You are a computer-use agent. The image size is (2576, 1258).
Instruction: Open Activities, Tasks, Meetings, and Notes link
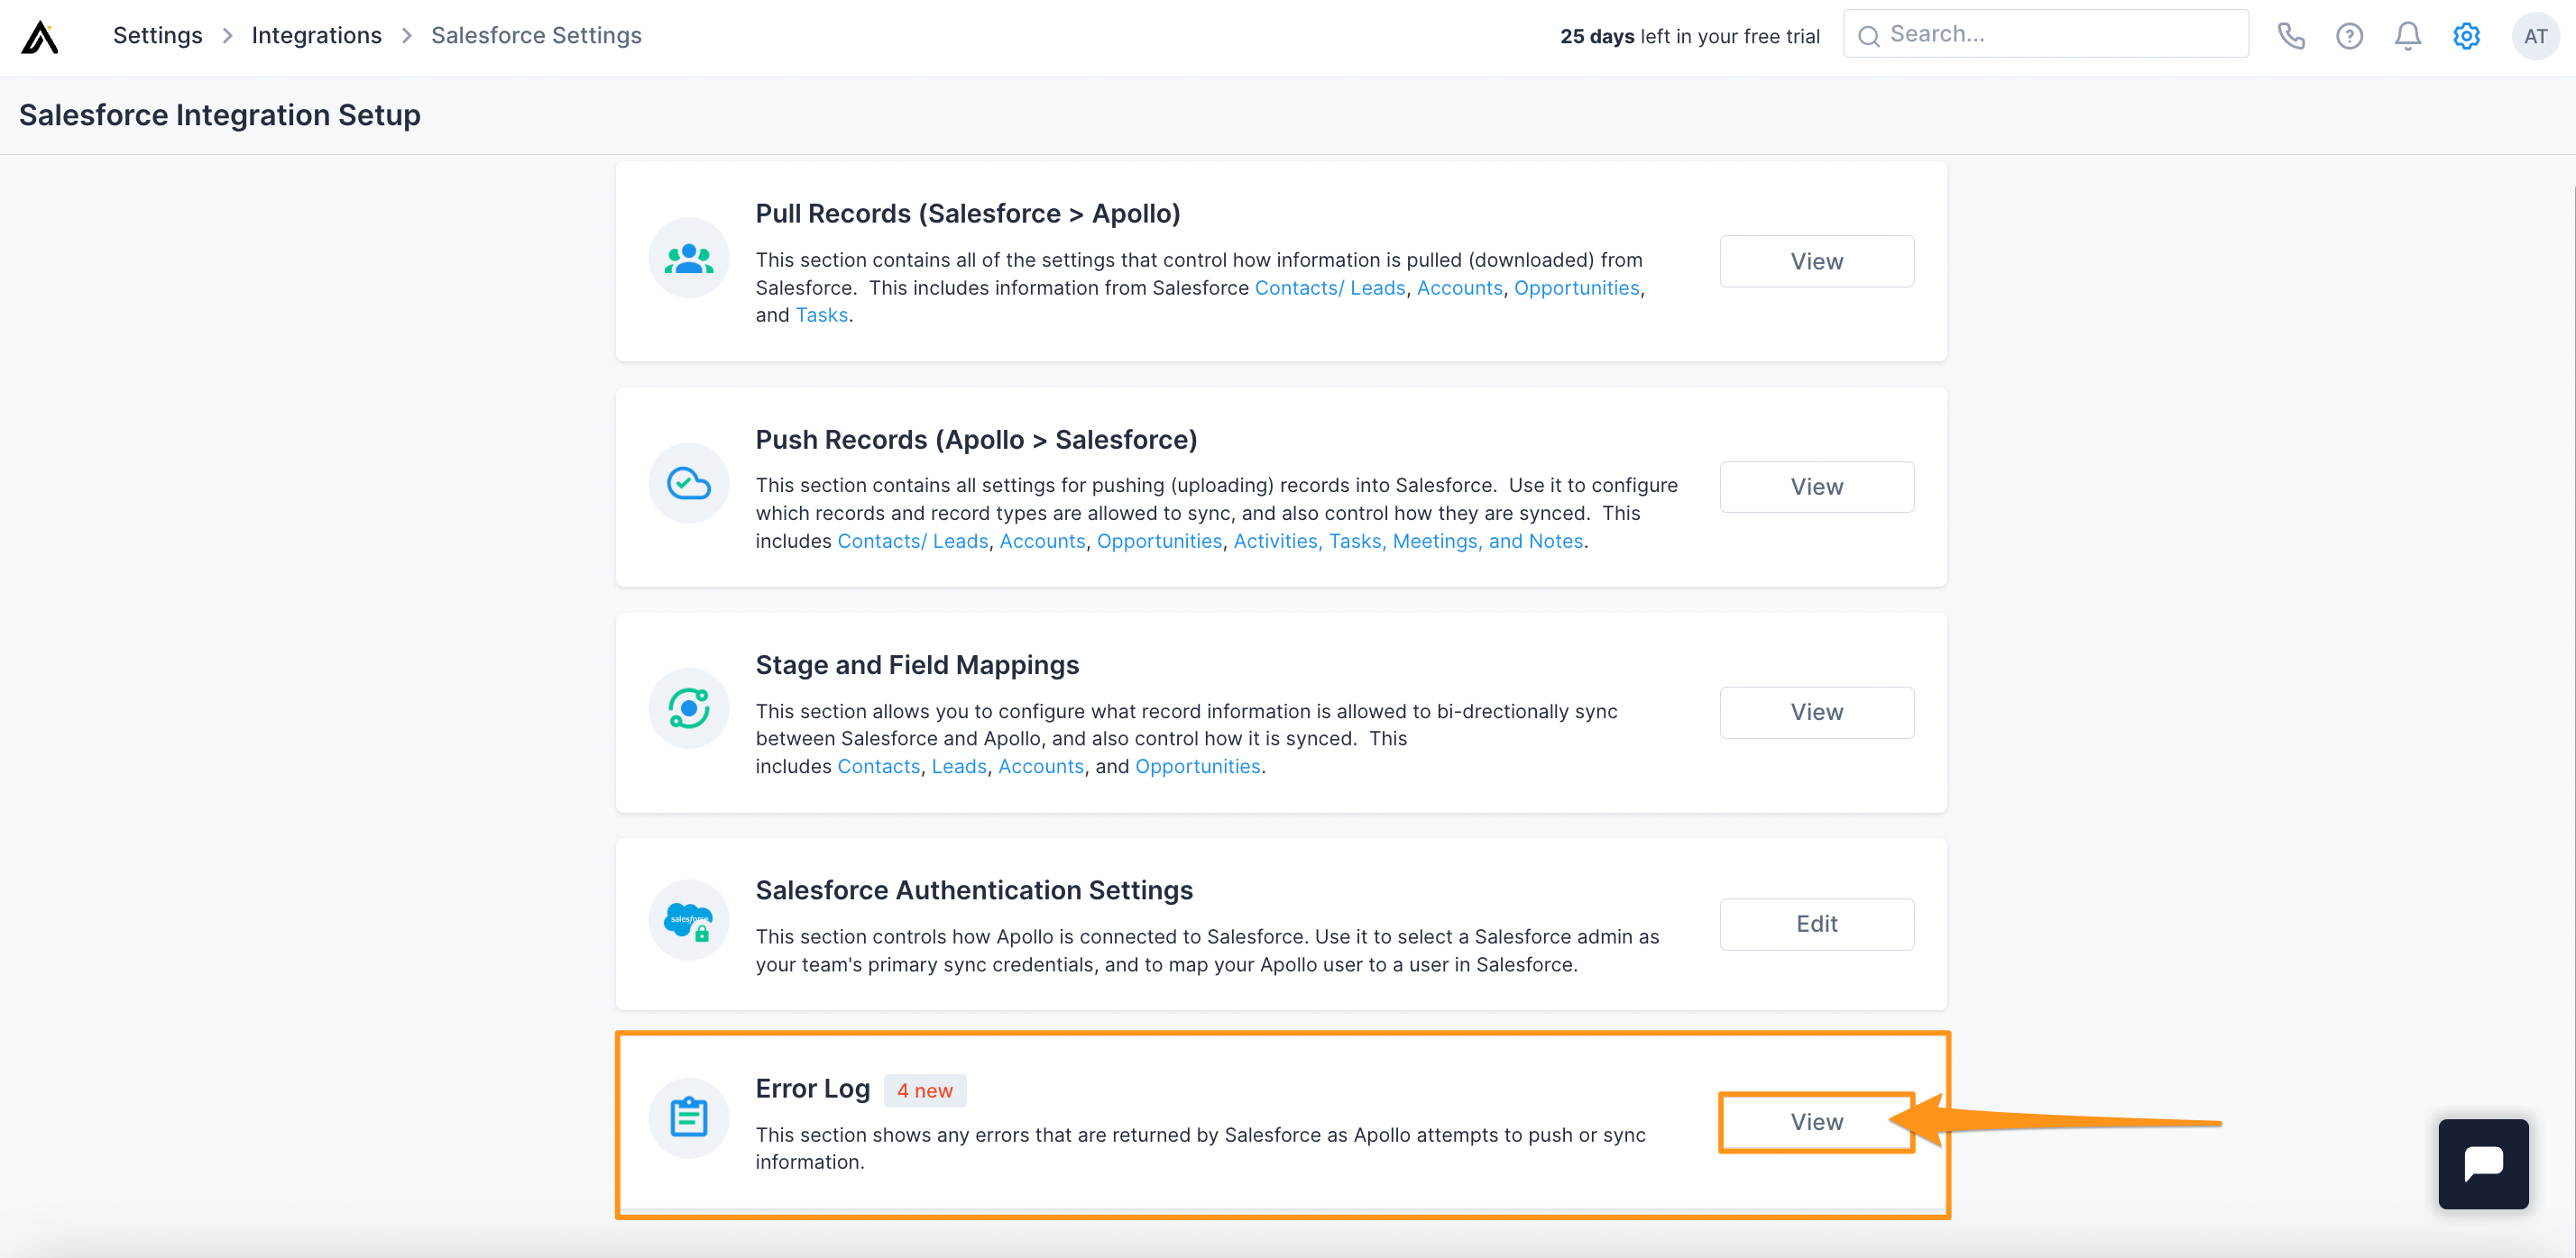pos(1408,541)
